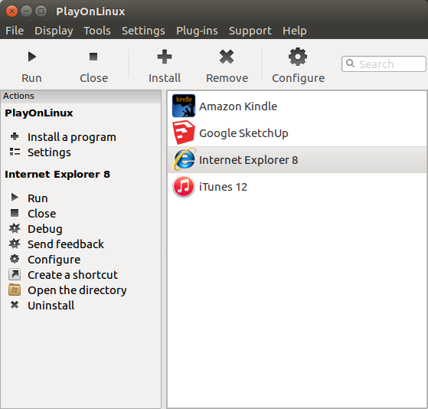This screenshot has height=409, width=428.
Task: Select the Google SketchUp app icon
Action: click(184, 133)
